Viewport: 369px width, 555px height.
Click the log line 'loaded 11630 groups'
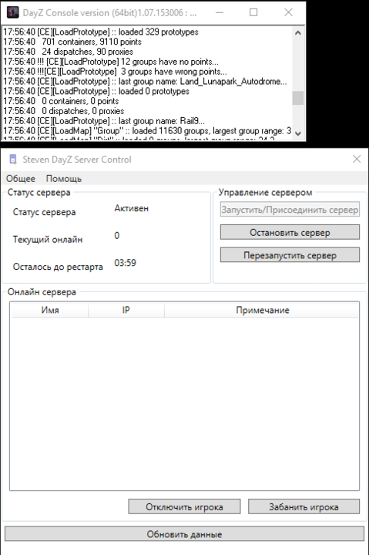click(147, 131)
